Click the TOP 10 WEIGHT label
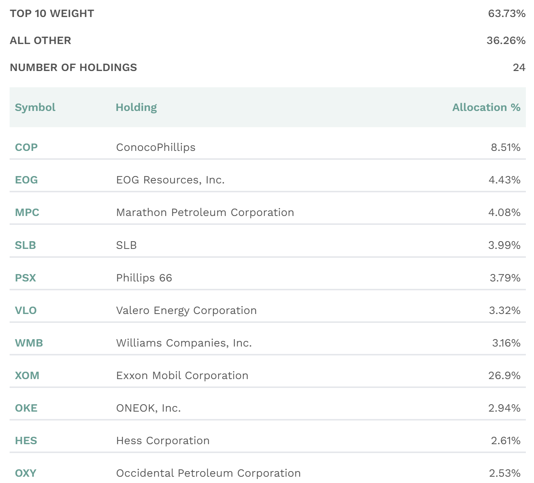Screen dimensions: 534x483 52,13
